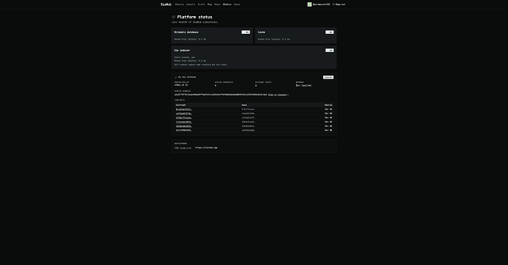This screenshot has width=508, height=265.
Task: Open the View on explorer link
Action: (x=278, y=95)
